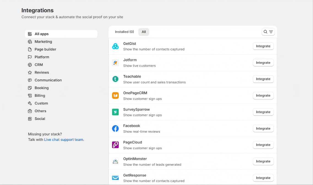The width and height of the screenshot is (313, 185).
Task: Select the All tab
Action: coord(144,32)
